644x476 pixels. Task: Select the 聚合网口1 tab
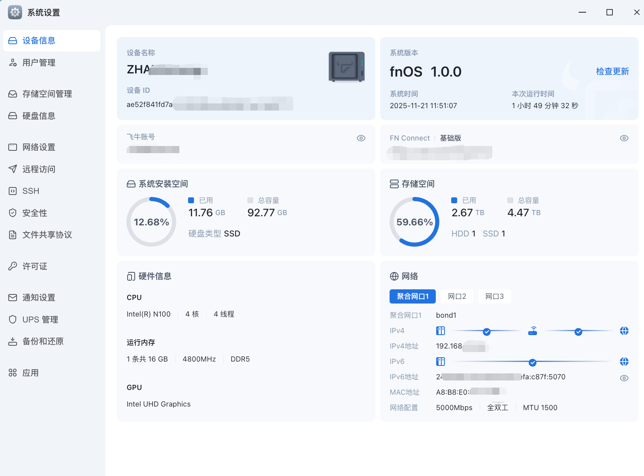tap(412, 296)
